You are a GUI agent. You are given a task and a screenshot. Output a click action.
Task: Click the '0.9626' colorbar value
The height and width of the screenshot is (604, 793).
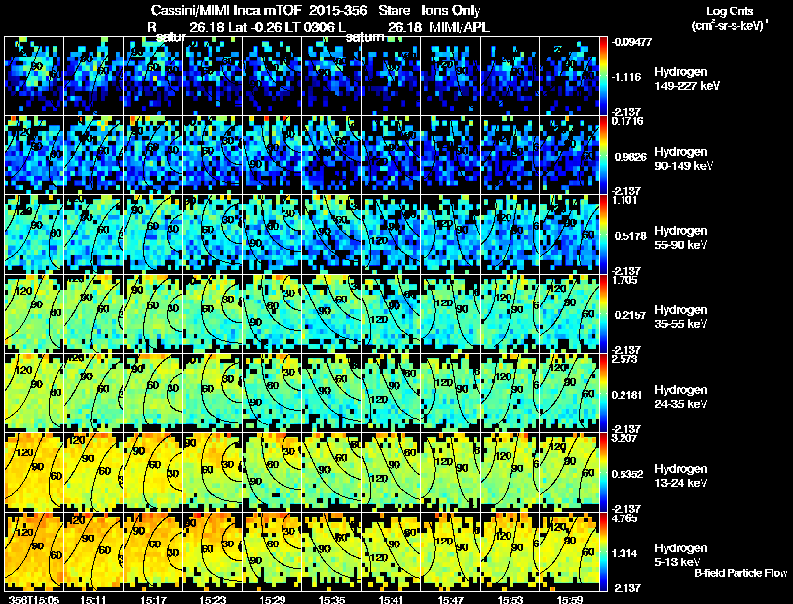(x=630, y=157)
